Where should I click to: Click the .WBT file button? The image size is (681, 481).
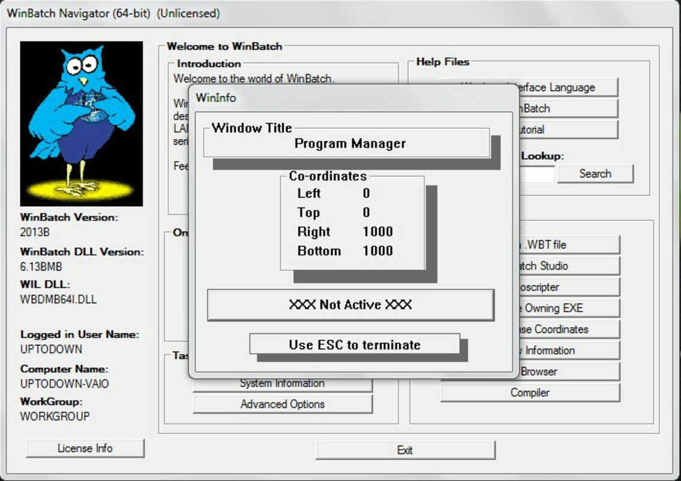coord(569,245)
